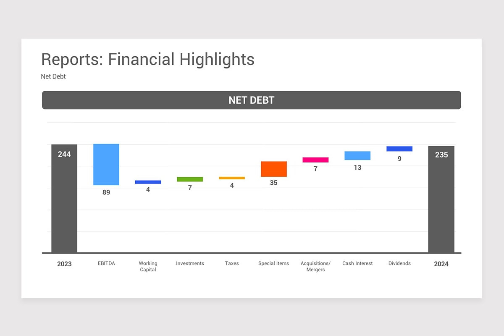
Task: Select the Net Debt subtitle text
Action: tap(53, 76)
